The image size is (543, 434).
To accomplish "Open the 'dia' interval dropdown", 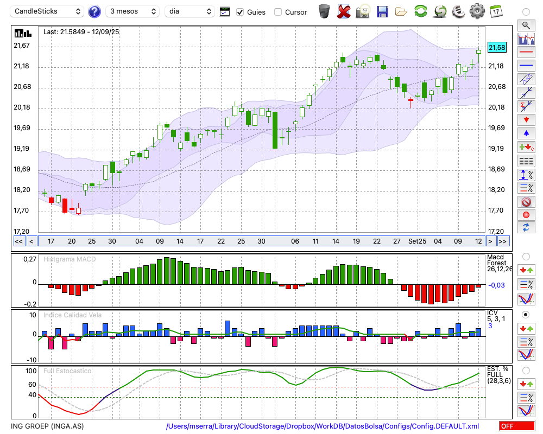I will [x=190, y=11].
